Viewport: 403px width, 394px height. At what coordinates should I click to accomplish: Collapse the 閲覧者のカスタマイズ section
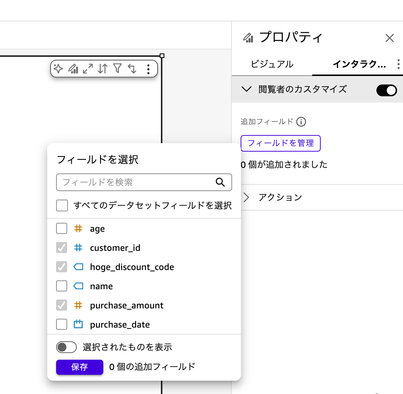[x=247, y=89]
